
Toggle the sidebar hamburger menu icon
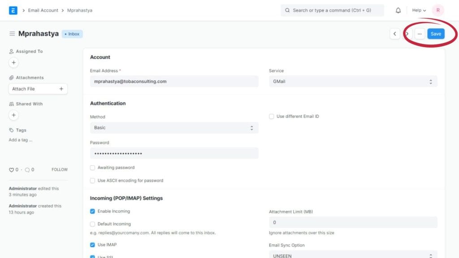(x=12, y=34)
